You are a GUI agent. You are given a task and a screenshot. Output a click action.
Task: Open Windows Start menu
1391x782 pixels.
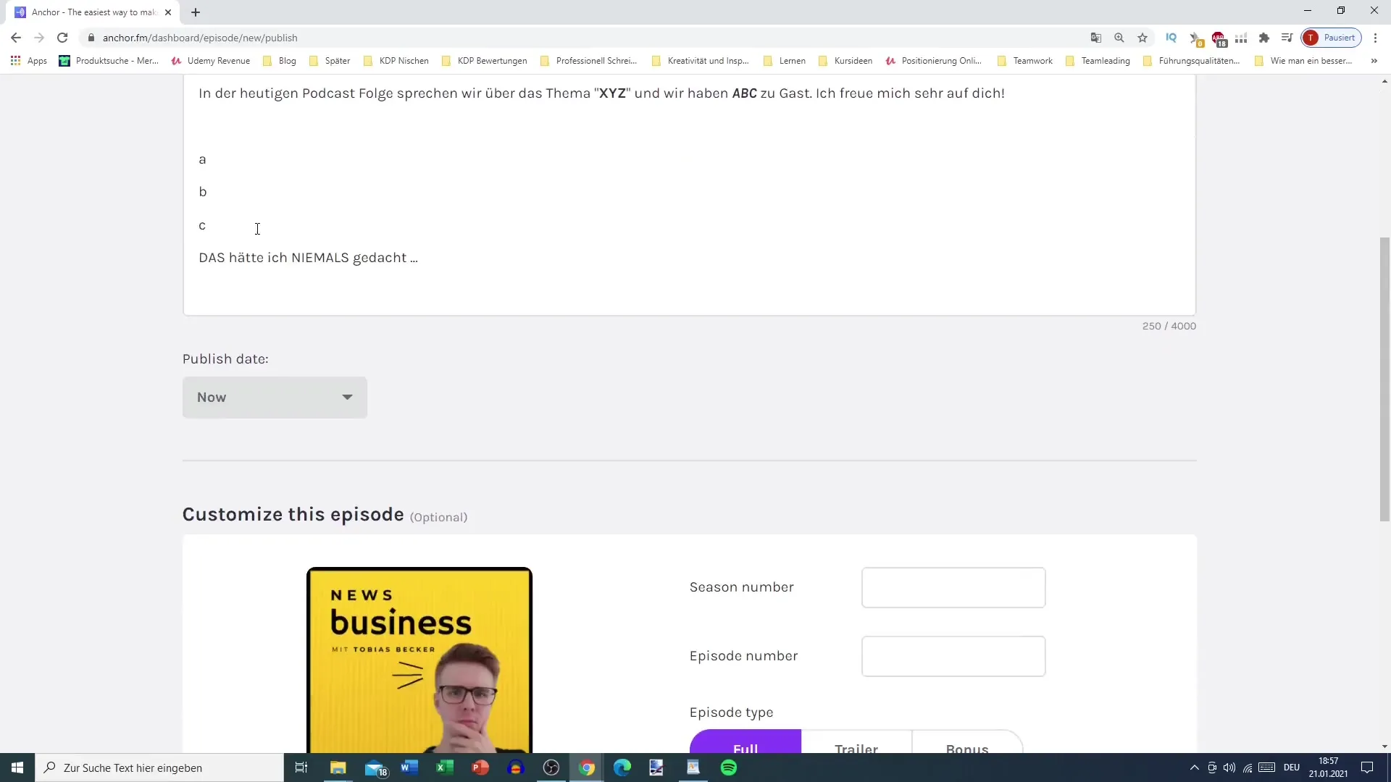pyautogui.click(x=17, y=768)
